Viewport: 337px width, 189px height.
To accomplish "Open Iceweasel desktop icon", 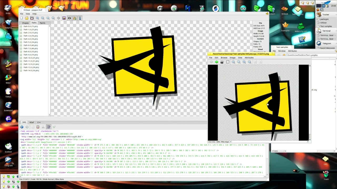I will (x=8, y=106).
